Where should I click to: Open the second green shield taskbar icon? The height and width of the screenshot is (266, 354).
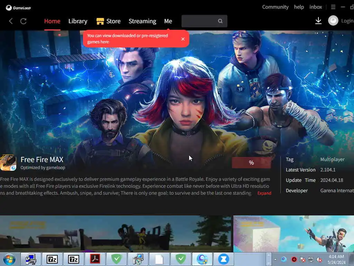[x=181, y=259]
